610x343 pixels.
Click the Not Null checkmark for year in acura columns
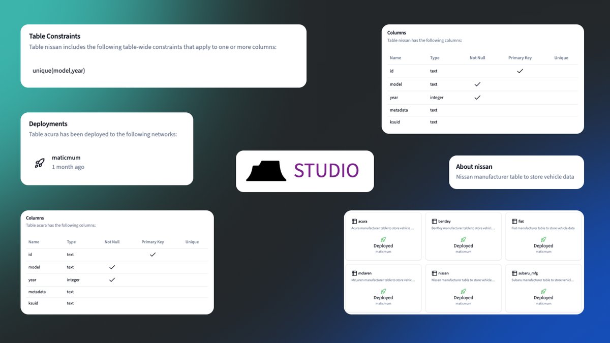pos(112,279)
